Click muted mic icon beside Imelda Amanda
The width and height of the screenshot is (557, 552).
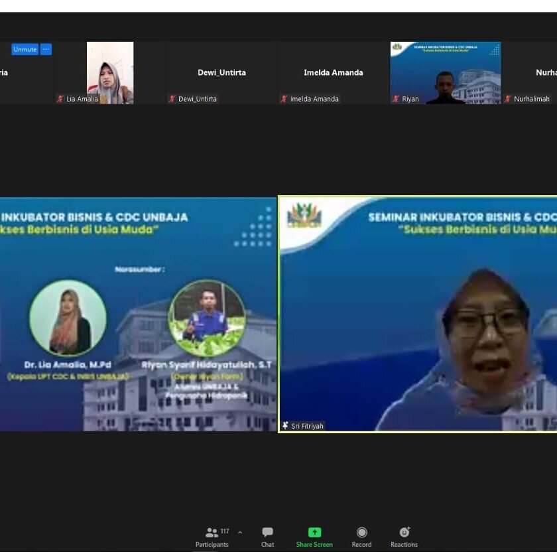[284, 99]
